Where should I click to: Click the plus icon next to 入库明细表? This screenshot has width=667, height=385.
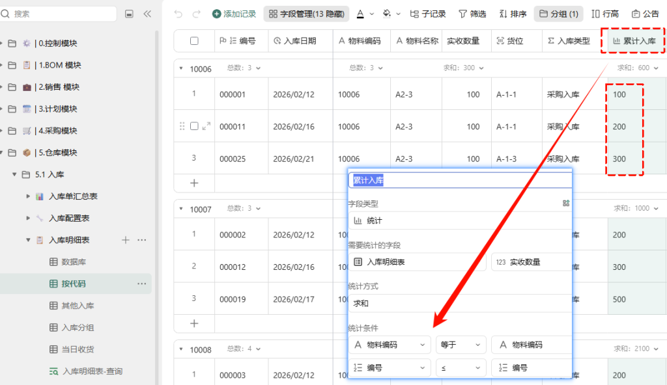pyautogui.click(x=126, y=240)
